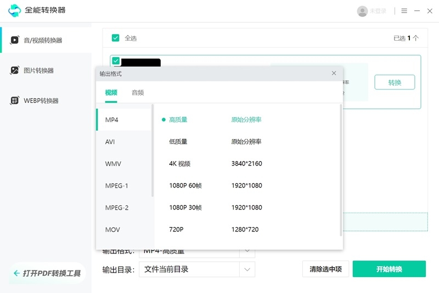Open the 文件当前目录 combo box
Screen dimensions: 439x293
click(197, 269)
